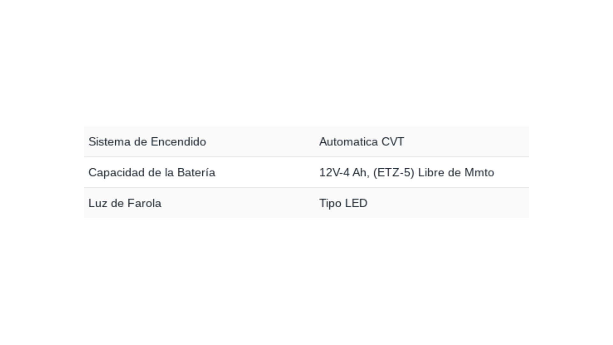Click the 'CVT' text in first row
This screenshot has height=345, width=613.
[393, 142]
